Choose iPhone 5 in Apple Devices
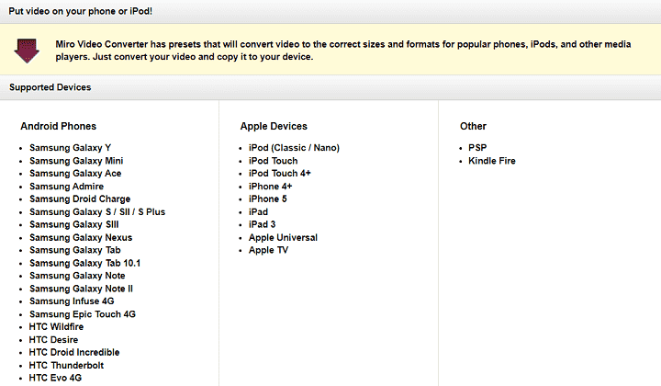This screenshot has width=661, height=386. tap(268, 199)
